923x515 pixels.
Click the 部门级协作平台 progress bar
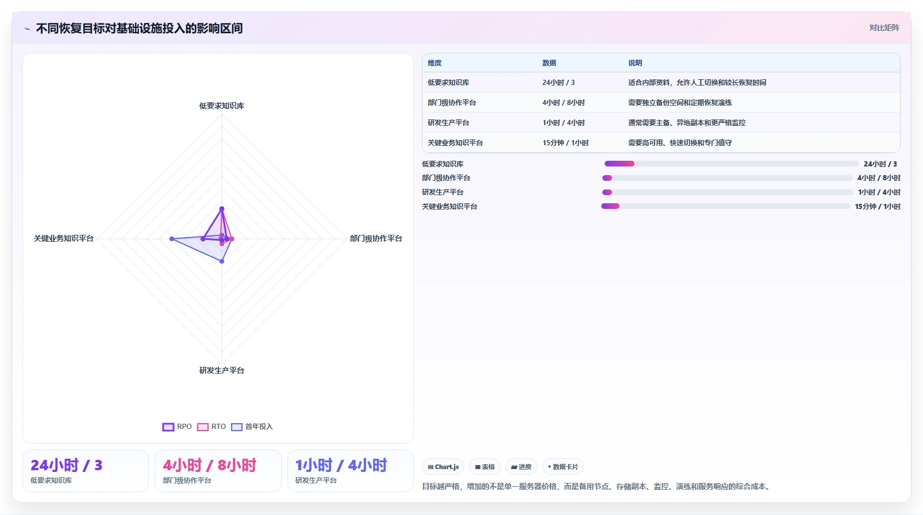tap(727, 178)
